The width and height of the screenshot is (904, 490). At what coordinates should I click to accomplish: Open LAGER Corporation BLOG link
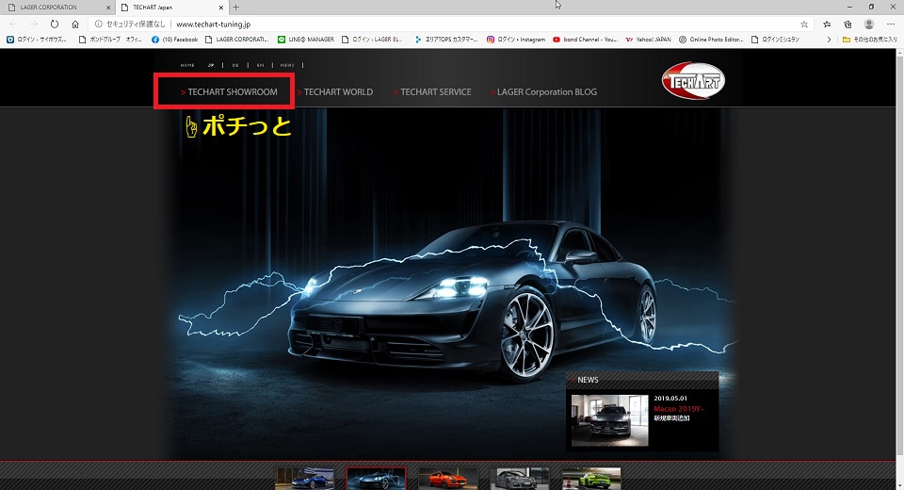[547, 92]
